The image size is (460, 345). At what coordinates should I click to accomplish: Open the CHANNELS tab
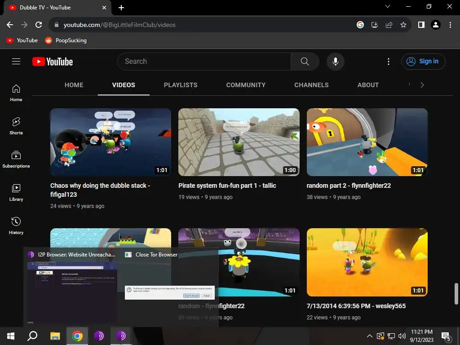click(x=311, y=85)
